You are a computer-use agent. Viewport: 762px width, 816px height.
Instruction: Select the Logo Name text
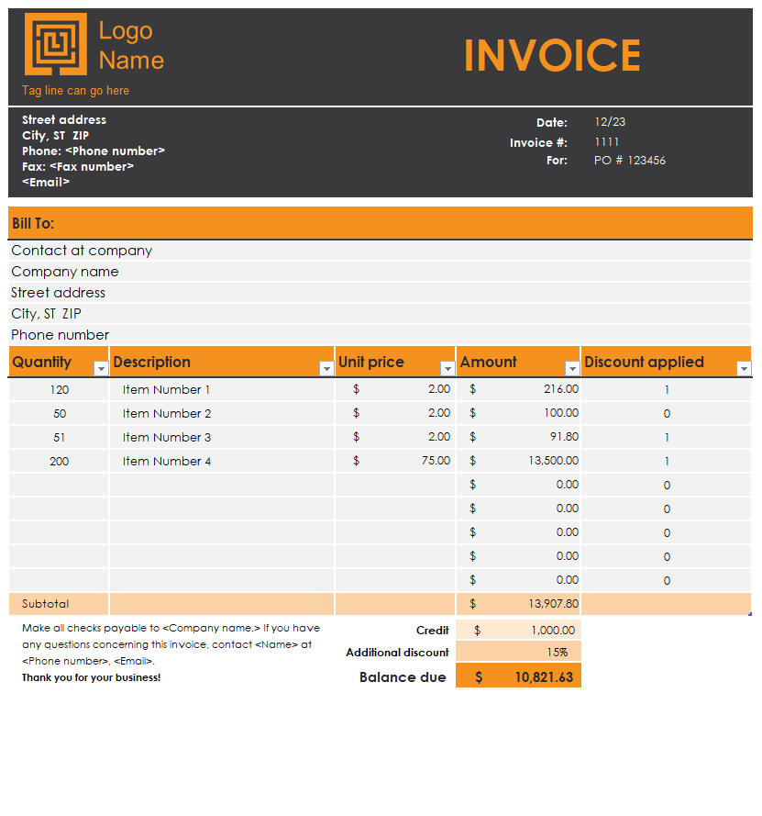pos(131,45)
